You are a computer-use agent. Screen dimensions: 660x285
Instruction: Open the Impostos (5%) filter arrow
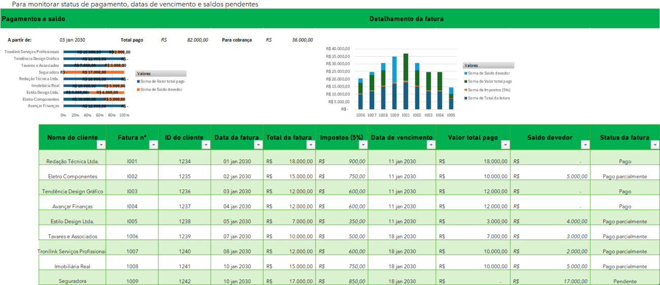point(363,145)
